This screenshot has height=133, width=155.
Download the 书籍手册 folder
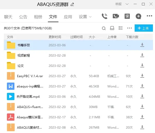point(142,45)
